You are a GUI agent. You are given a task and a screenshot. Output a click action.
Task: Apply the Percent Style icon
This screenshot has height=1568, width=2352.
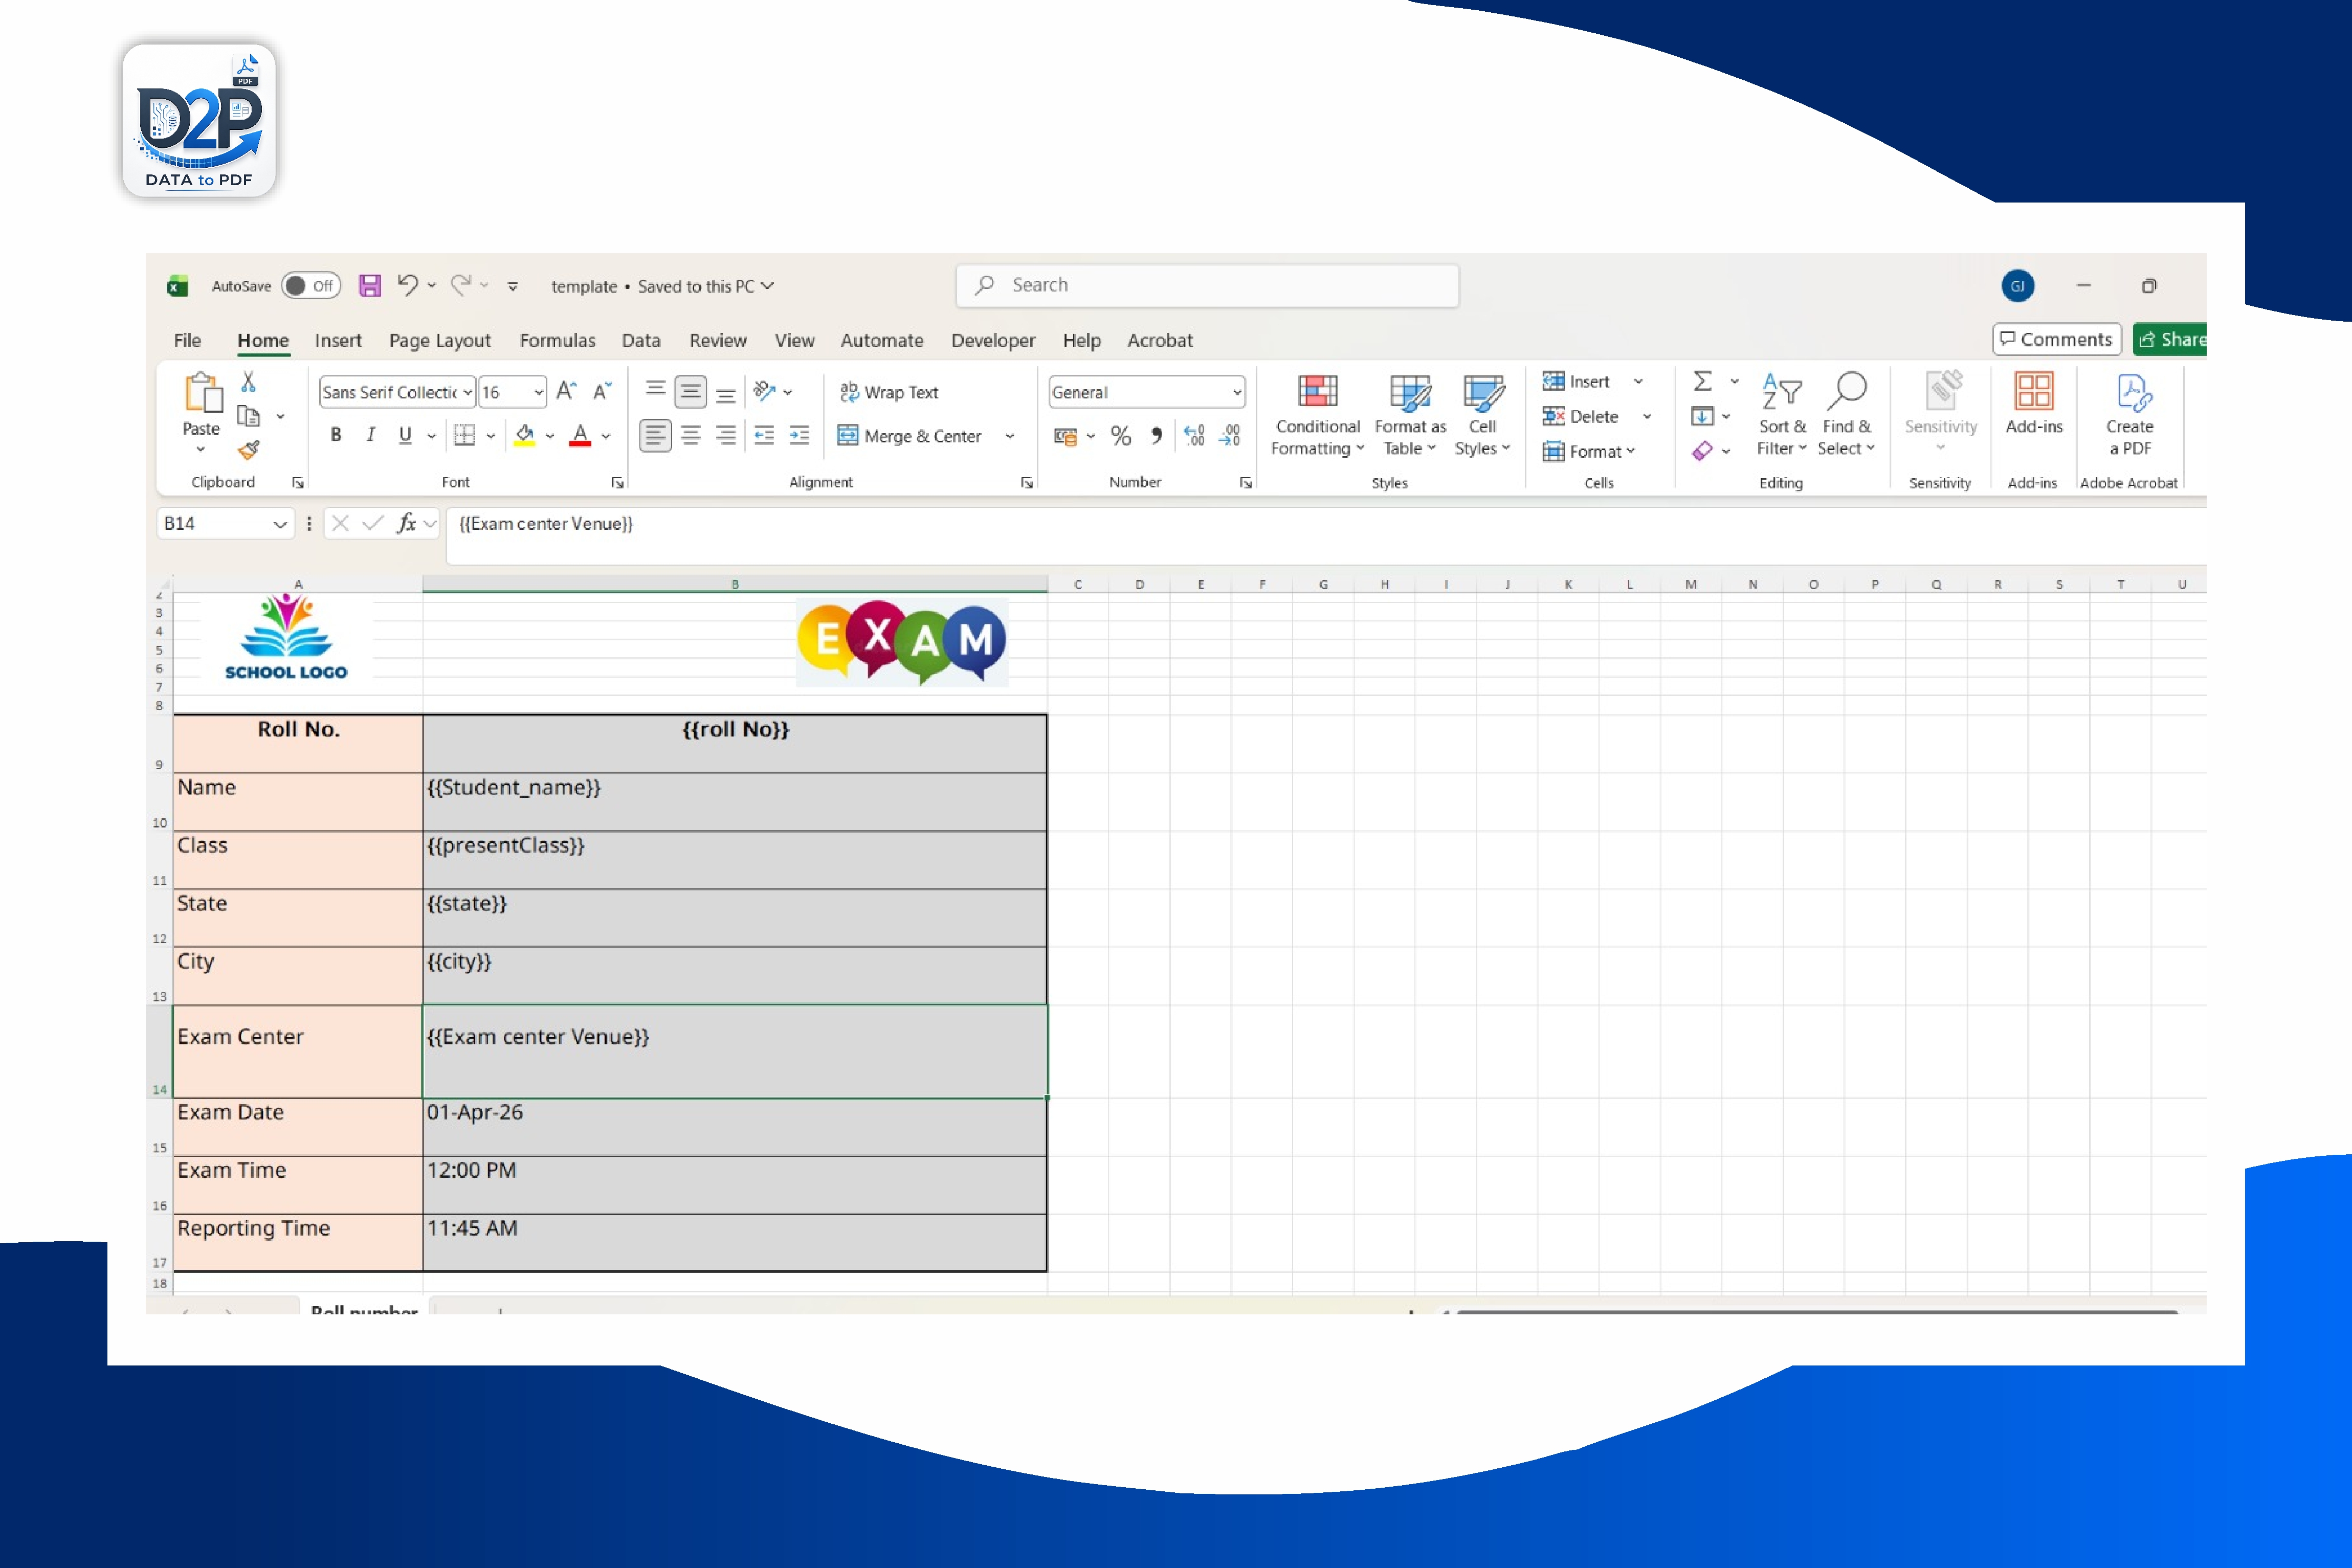point(1121,436)
